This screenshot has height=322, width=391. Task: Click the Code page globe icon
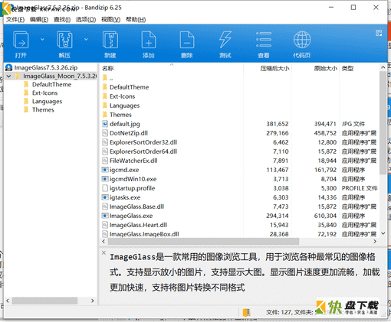point(302,40)
